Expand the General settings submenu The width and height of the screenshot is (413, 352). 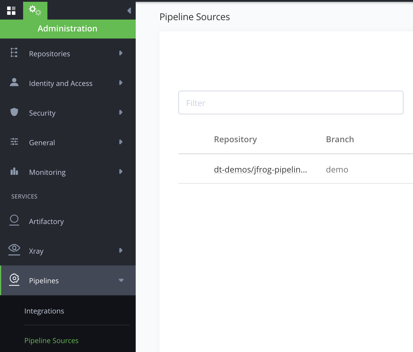[x=121, y=142]
